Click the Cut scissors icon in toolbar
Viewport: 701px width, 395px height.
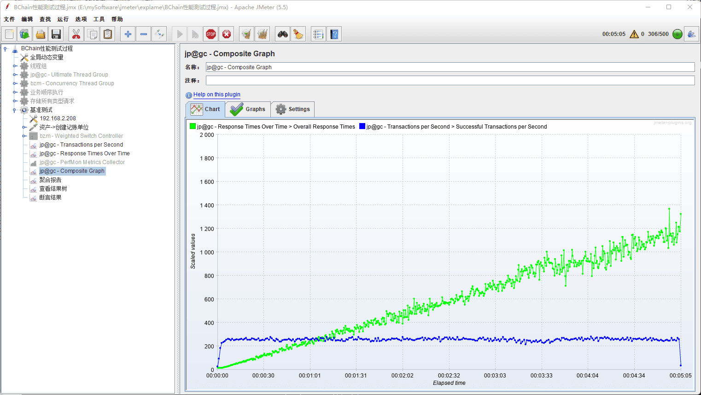[76, 34]
